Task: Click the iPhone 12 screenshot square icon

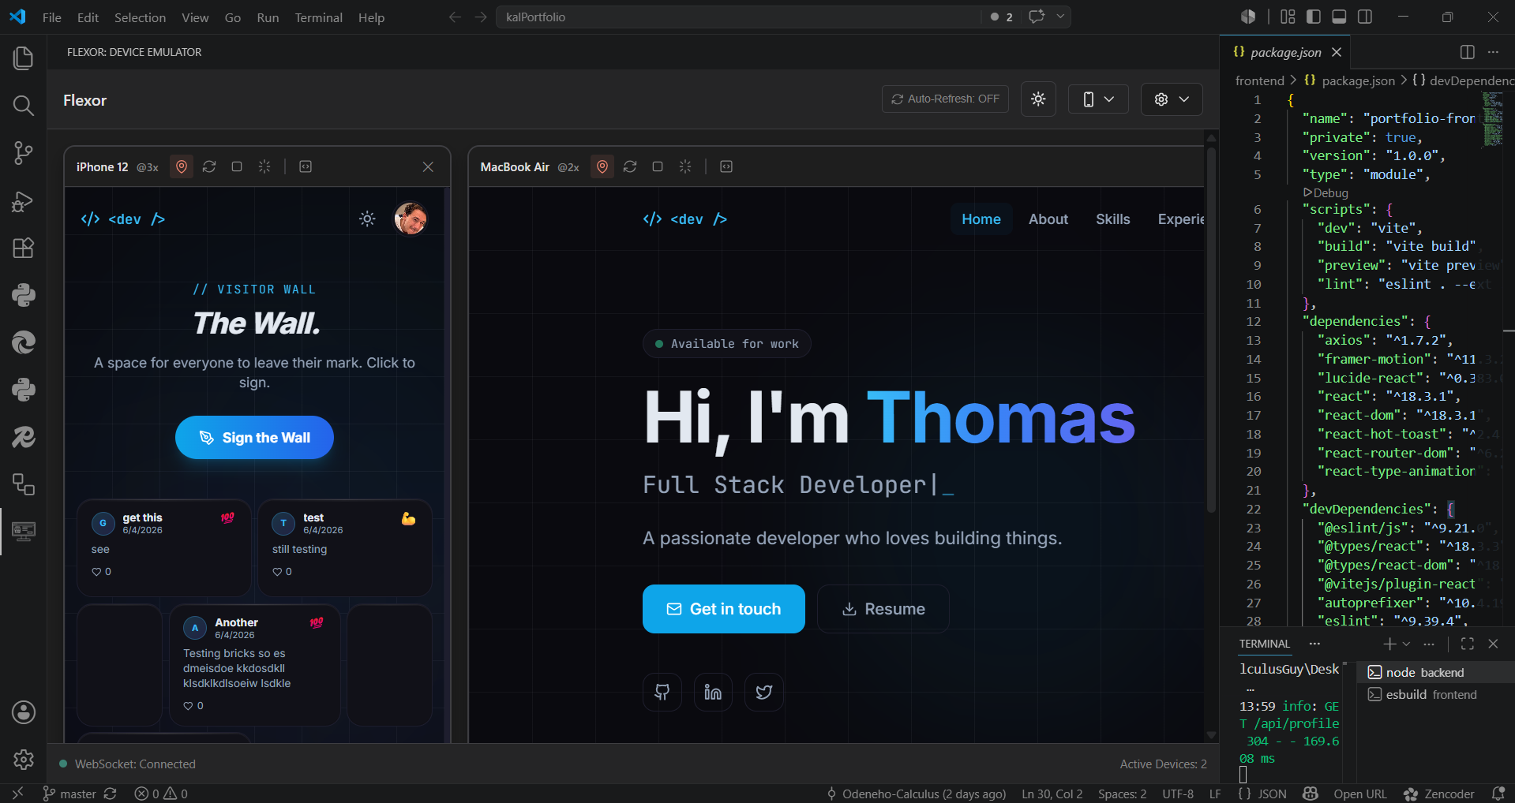Action: 237,166
